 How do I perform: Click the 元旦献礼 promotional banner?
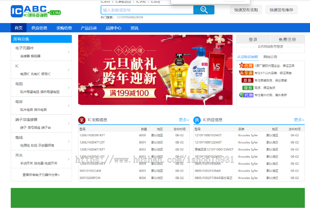155,70
